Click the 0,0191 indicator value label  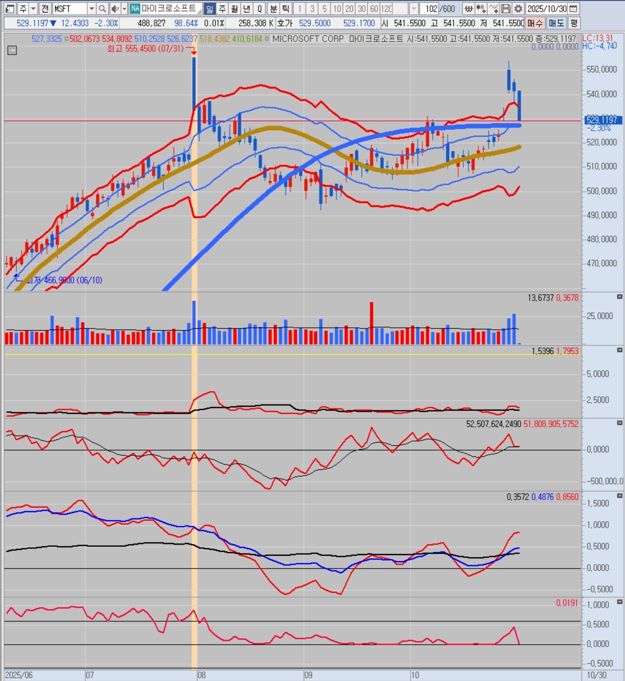567,603
